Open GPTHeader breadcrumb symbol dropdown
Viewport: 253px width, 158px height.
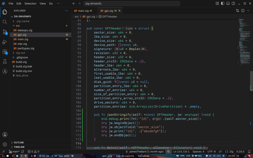click(x=108, y=17)
